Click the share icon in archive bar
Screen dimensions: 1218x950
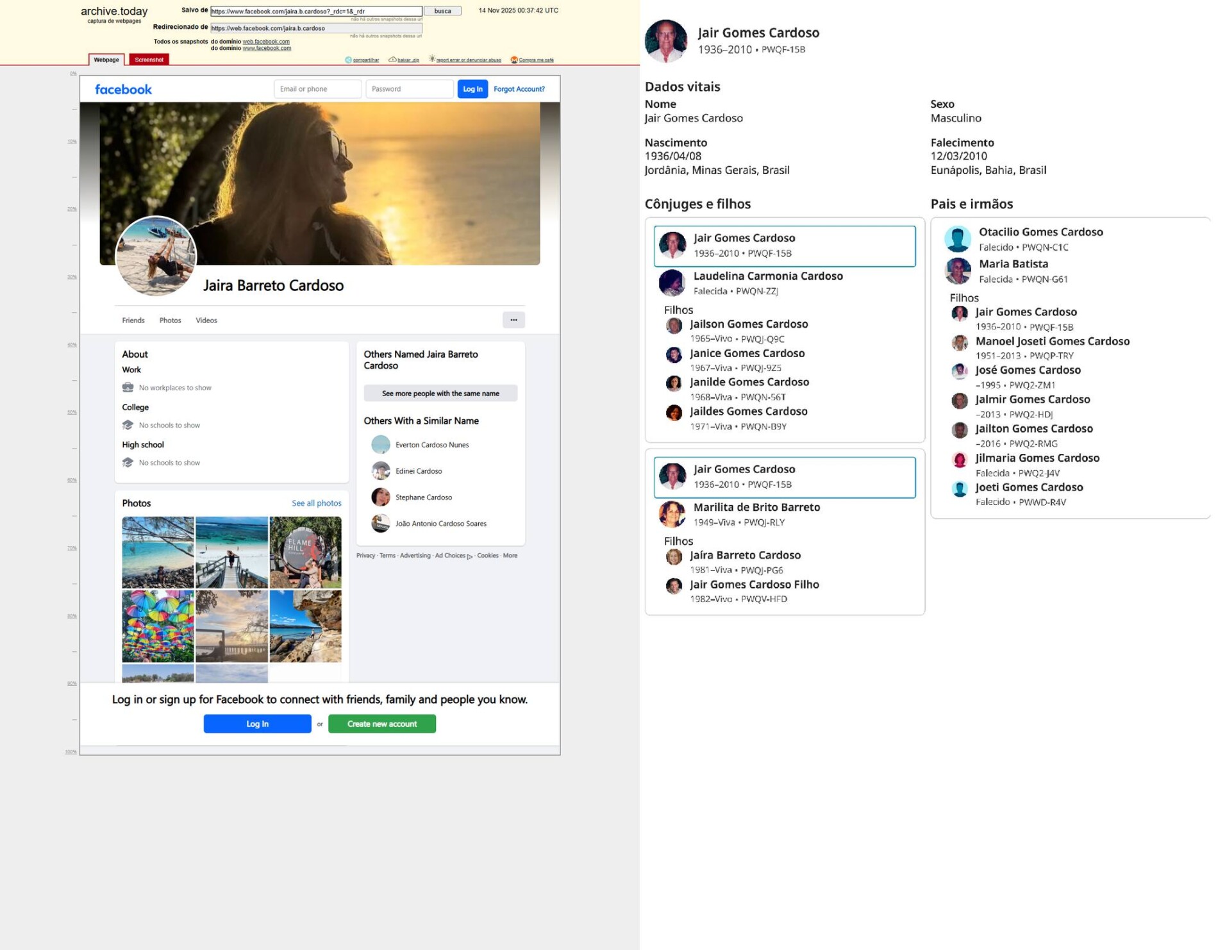click(x=349, y=60)
